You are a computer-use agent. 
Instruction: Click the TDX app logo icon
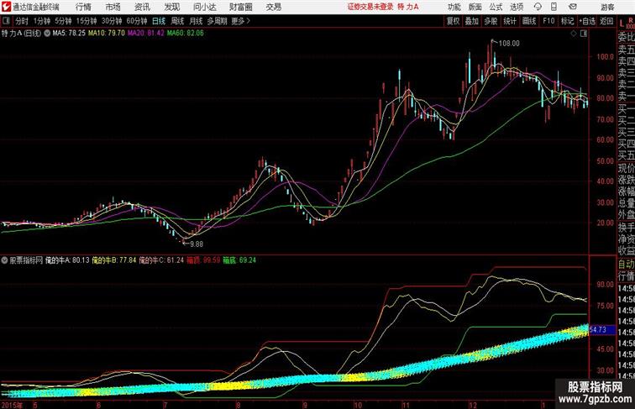6,7
